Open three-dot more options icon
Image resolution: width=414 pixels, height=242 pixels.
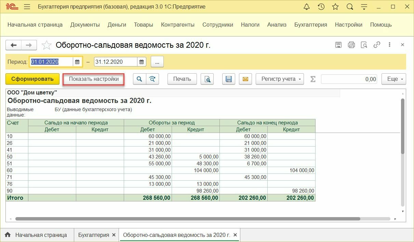pyautogui.click(x=389, y=45)
